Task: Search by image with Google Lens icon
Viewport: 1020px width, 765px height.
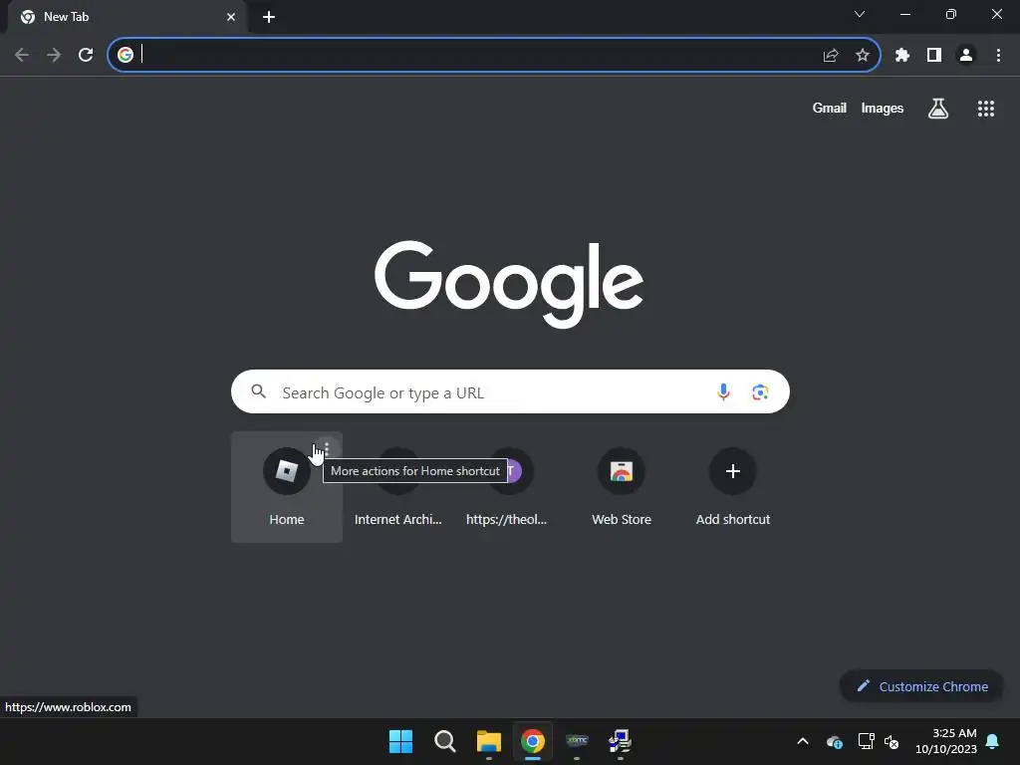Action: 760,391
